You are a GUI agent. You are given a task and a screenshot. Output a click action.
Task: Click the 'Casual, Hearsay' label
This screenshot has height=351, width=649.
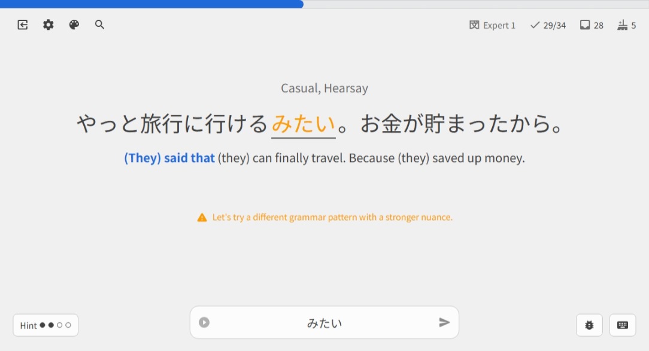[324, 88]
